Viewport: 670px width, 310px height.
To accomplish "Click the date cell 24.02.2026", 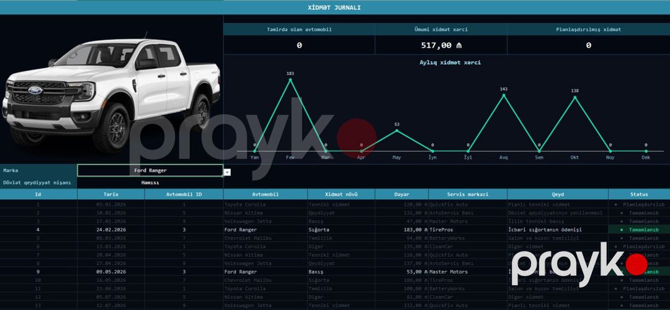I will click(111, 230).
